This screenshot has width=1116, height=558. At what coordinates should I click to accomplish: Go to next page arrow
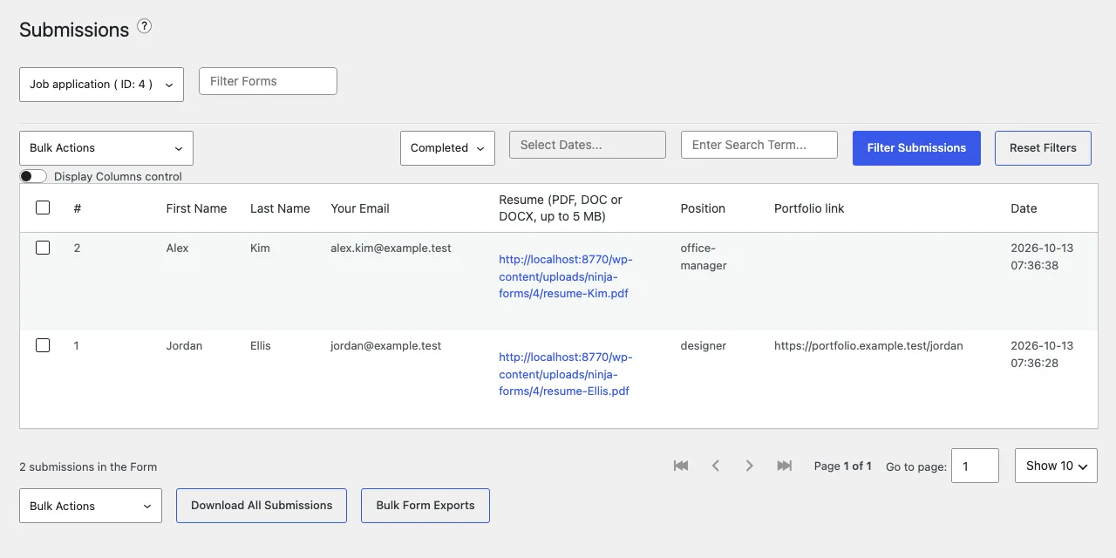point(749,466)
